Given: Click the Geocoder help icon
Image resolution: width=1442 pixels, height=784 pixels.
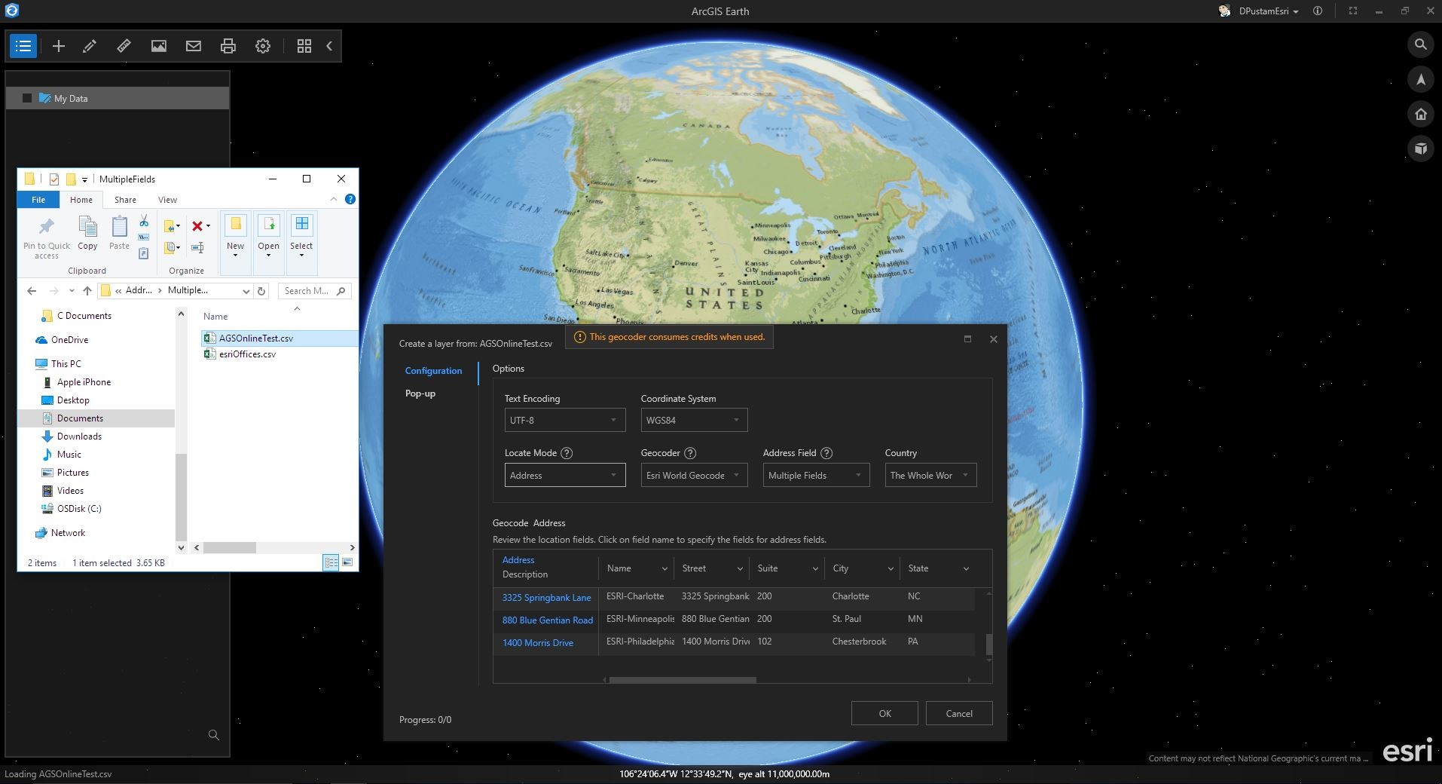Looking at the screenshot, I should pos(690,453).
